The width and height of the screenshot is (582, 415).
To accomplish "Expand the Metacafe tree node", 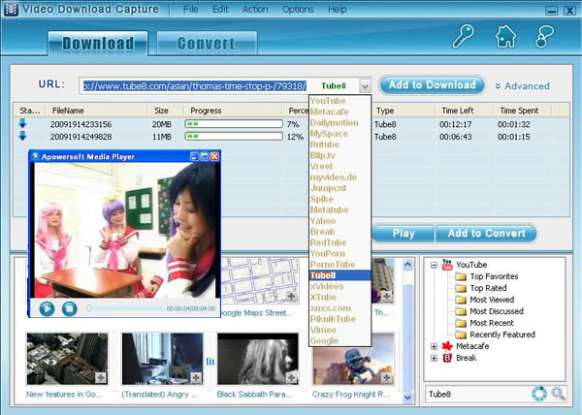I will [x=434, y=346].
